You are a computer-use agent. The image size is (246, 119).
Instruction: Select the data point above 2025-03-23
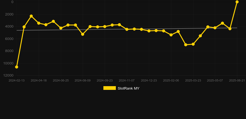tap(193, 44)
